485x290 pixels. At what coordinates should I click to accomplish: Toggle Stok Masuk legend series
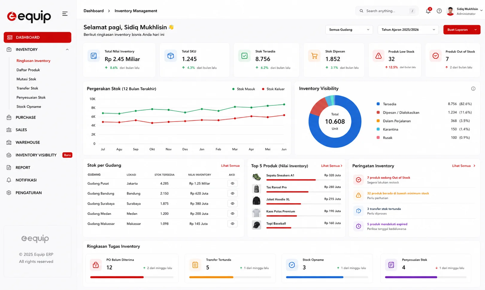pos(244,89)
